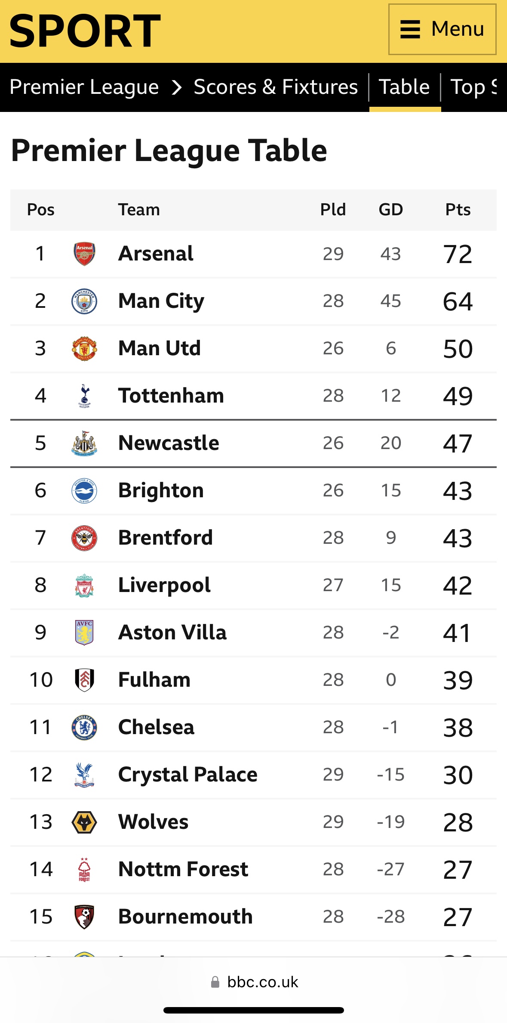Click the Man City club badge
The width and height of the screenshot is (507, 1023).
pyautogui.click(x=84, y=301)
